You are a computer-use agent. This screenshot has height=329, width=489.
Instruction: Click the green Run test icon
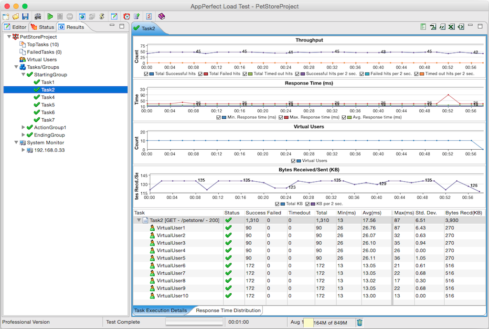coord(50,17)
